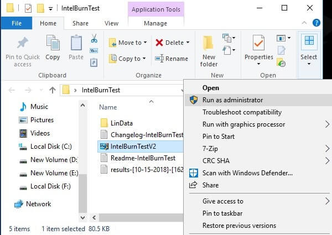Click the New item icon
The width and height of the screenshot is (332, 235).
(x=229, y=38)
